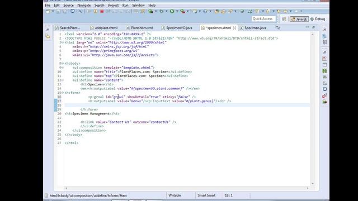Open the Run menu
The image size is (358, 201).
click(x=125, y=5)
